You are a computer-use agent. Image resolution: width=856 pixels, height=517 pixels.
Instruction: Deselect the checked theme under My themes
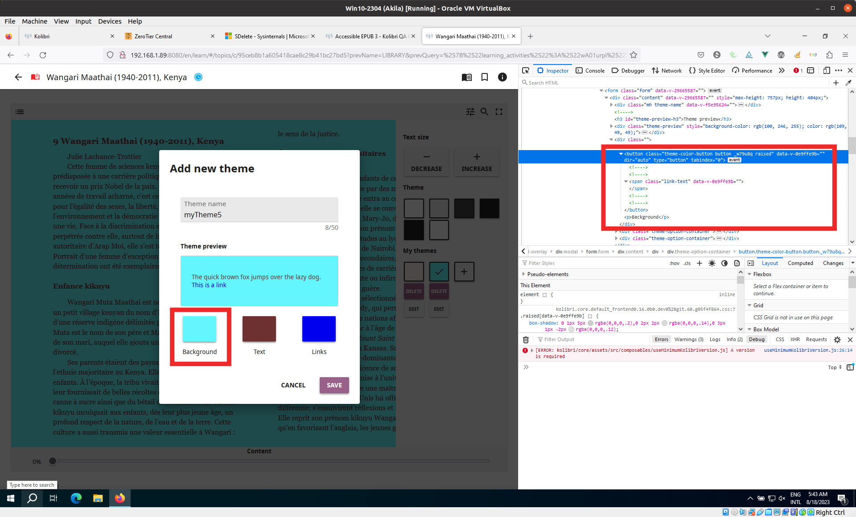click(439, 271)
